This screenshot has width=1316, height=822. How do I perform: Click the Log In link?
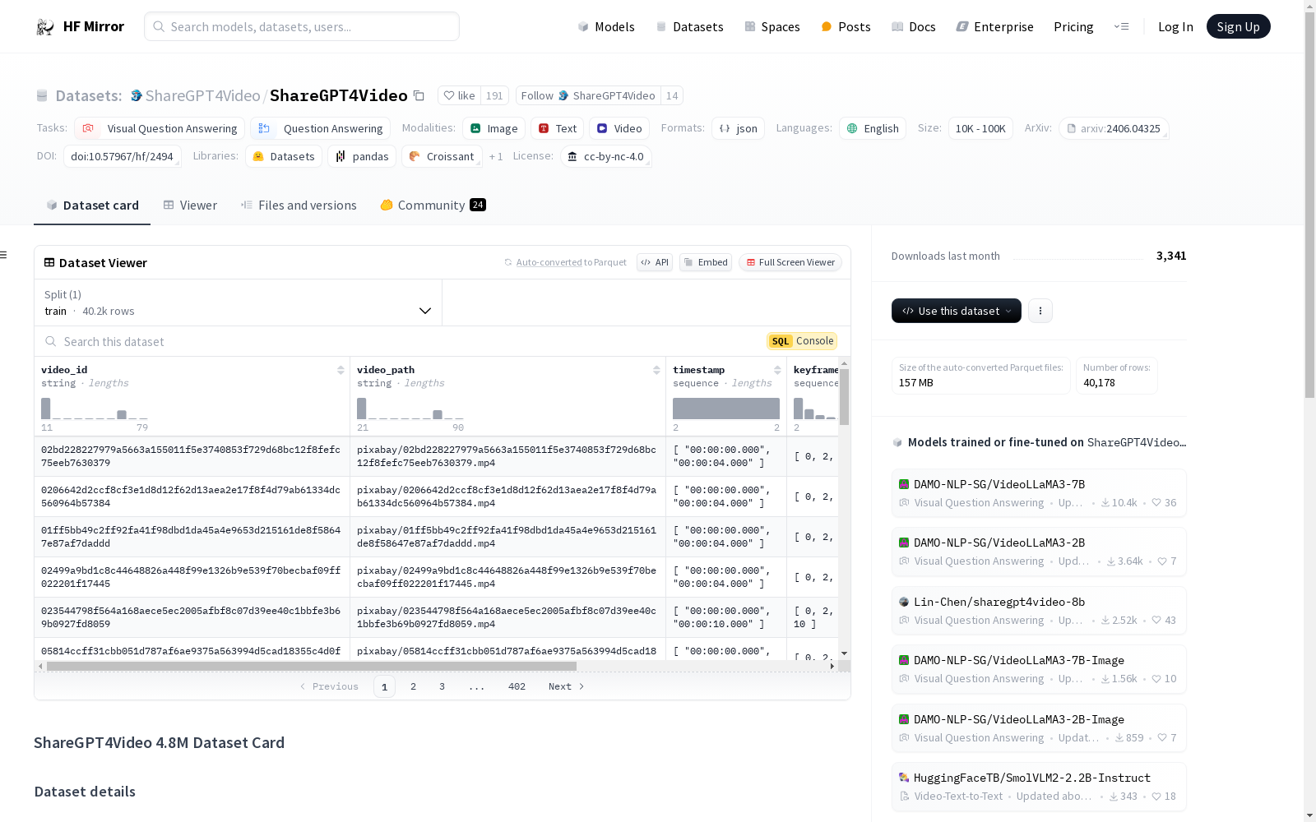1175,27
